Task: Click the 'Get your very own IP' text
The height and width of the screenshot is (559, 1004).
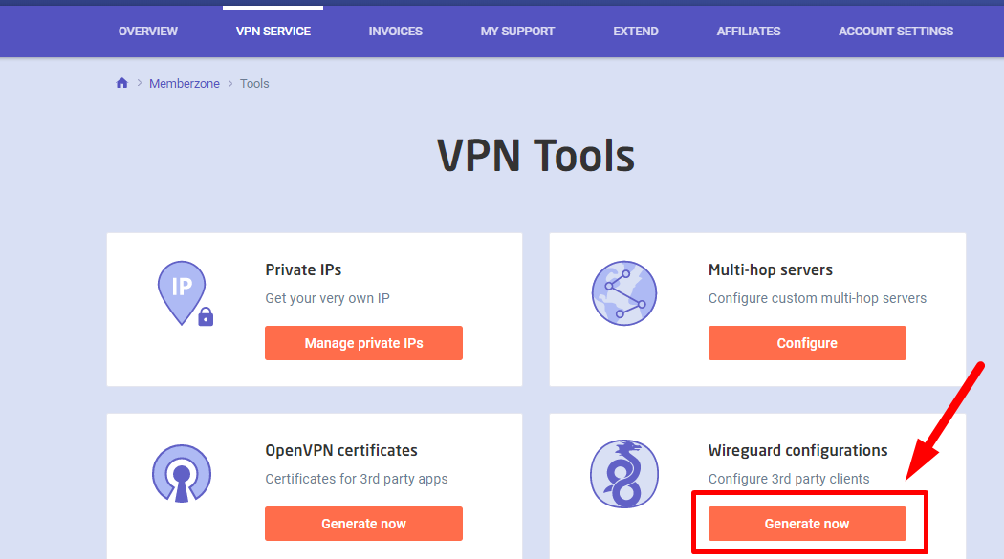Action: tap(327, 298)
